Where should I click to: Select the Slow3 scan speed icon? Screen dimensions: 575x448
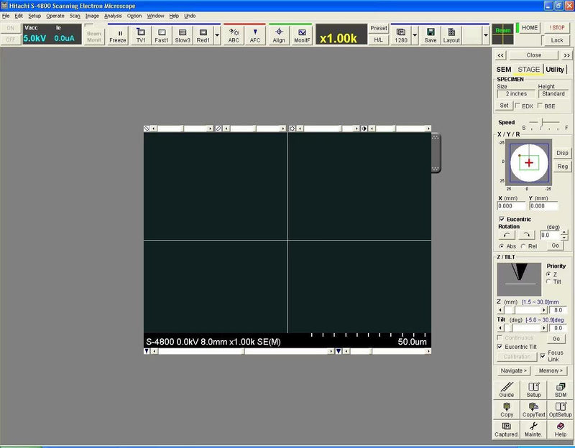coord(182,35)
